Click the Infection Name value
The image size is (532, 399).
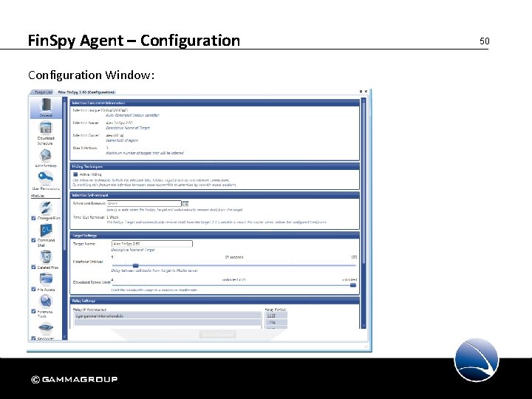tap(119, 123)
